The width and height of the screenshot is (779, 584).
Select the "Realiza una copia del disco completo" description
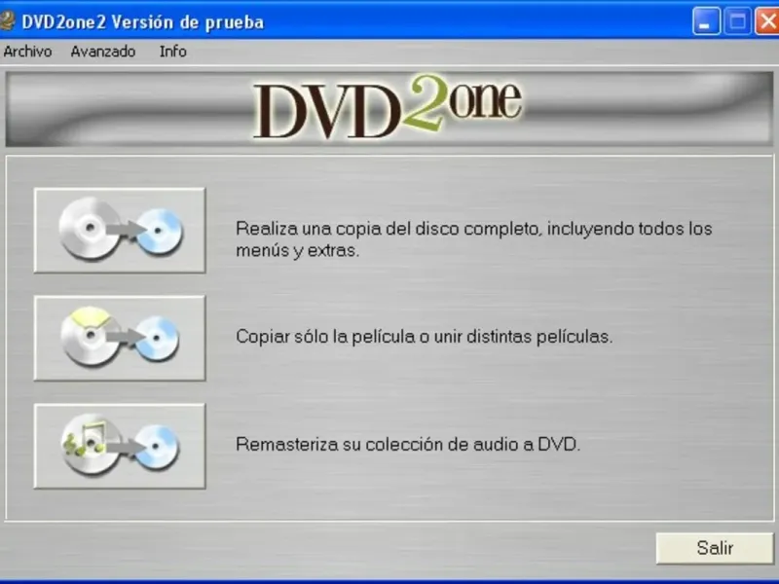[x=474, y=239]
